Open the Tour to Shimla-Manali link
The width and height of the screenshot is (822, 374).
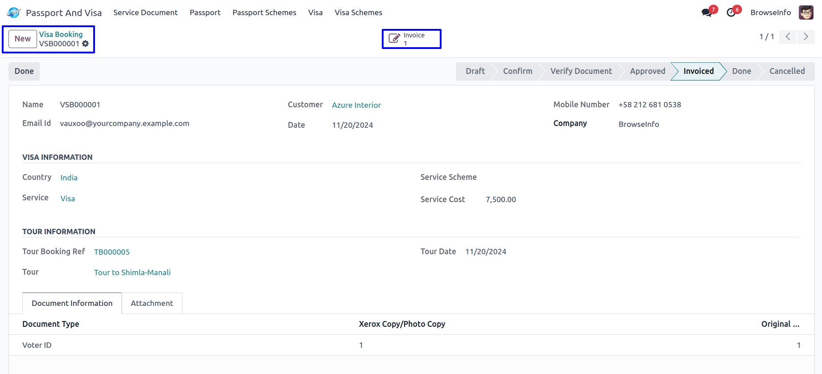[x=132, y=272]
